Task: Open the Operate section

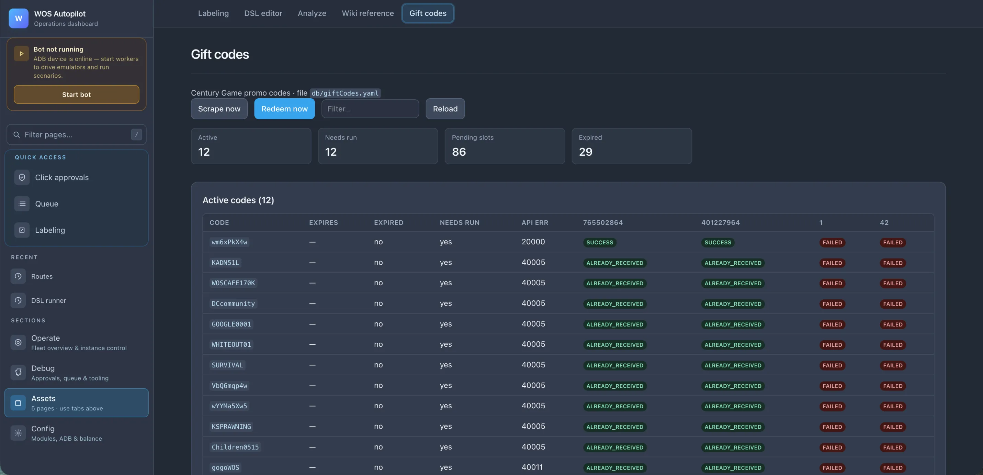Action: click(76, 342)
